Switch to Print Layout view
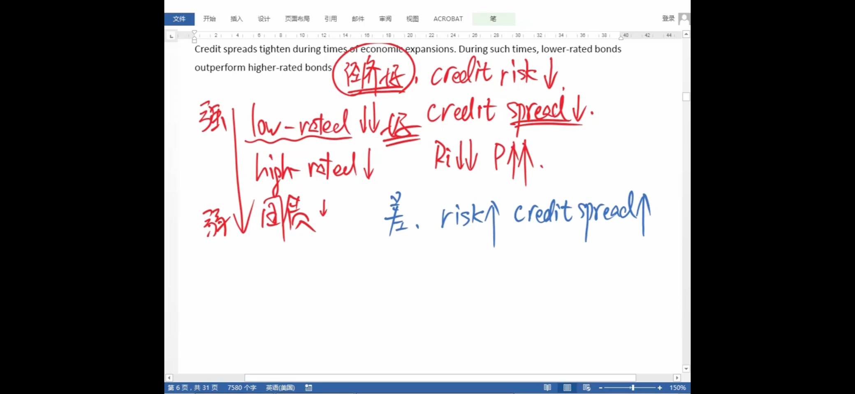Image resolution: width=855 pixels, height=394 pixels. point(567,388)
